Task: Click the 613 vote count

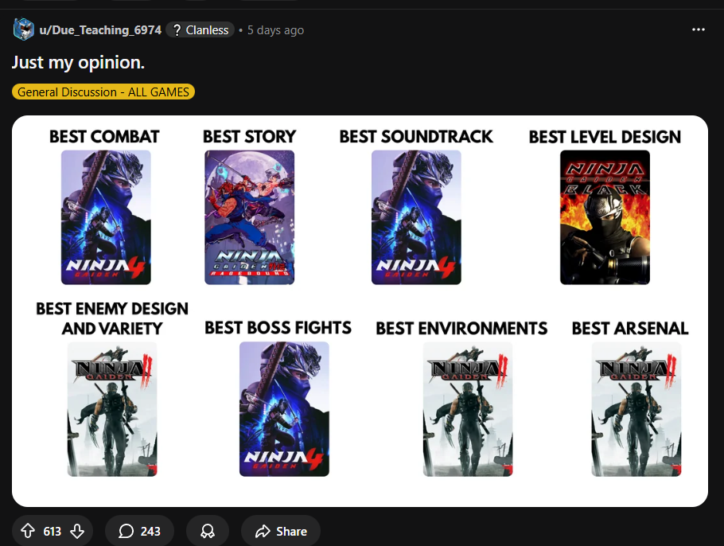Action: tap(53, 532)
